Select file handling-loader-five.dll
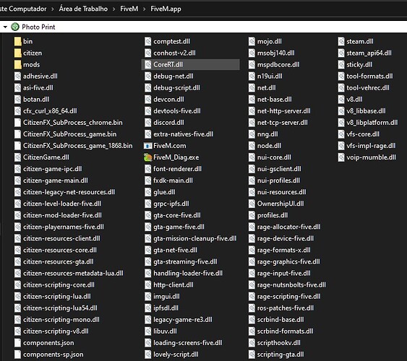407x361 pixels. (x=188, y=274)
